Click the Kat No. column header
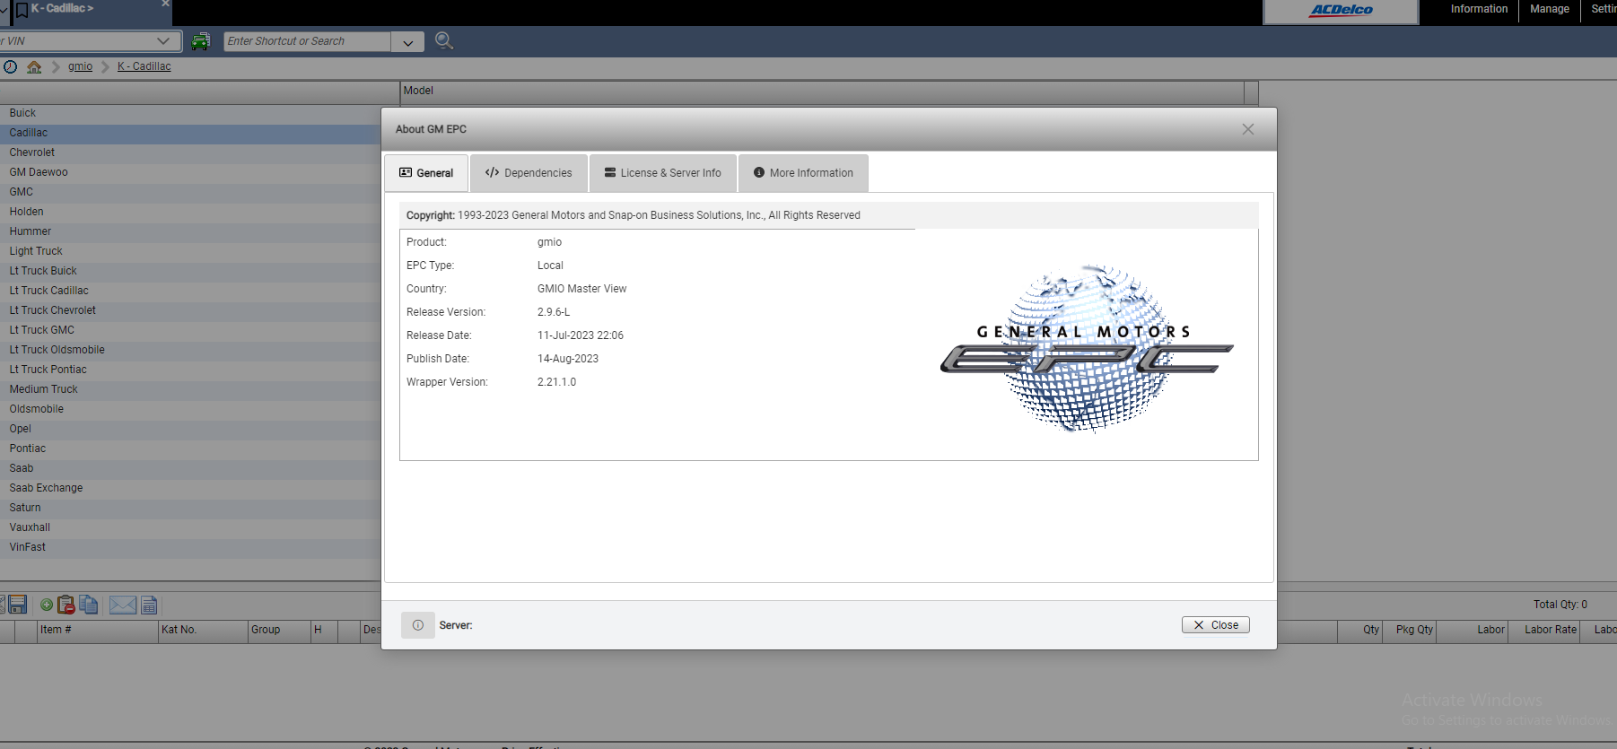Viewport: 1617px width, 749px height. click(x=203, y=631)
